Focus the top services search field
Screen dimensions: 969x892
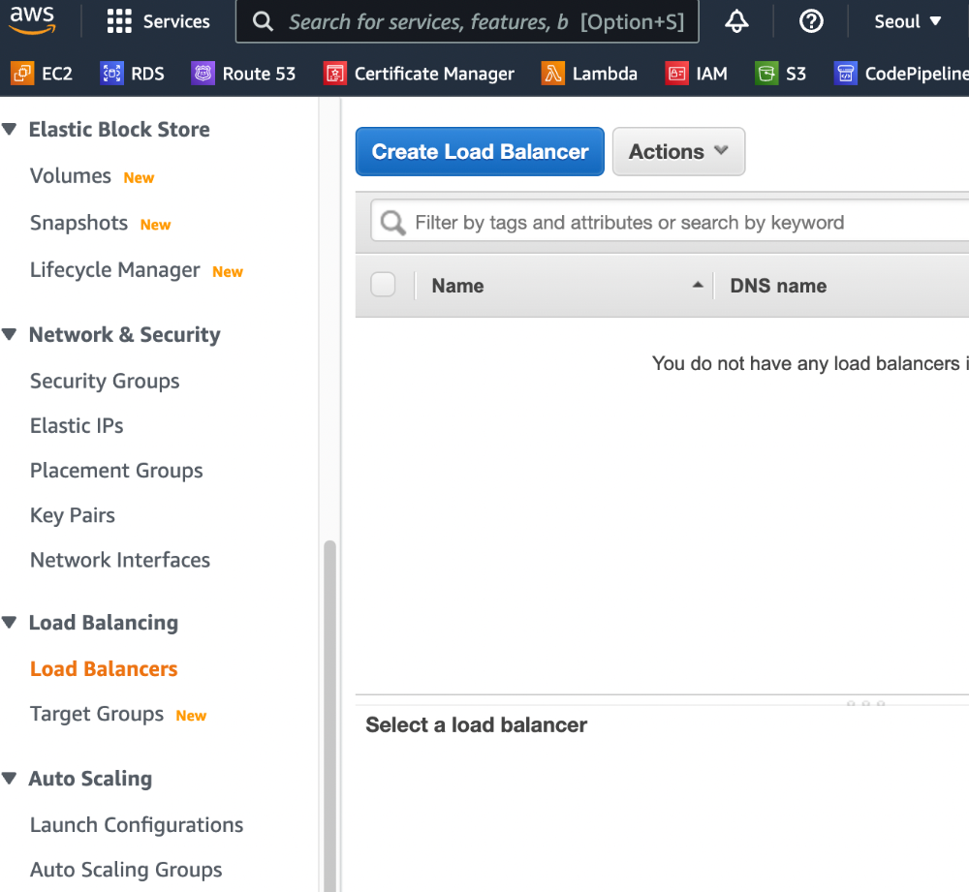[467, 21]
